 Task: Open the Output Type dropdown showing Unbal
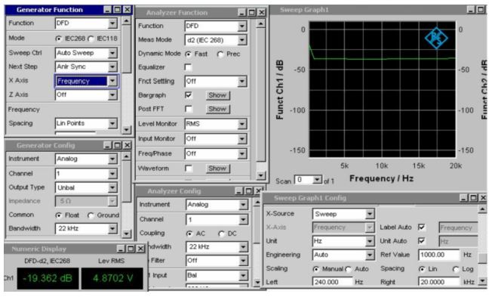click(x=86, y=187)
